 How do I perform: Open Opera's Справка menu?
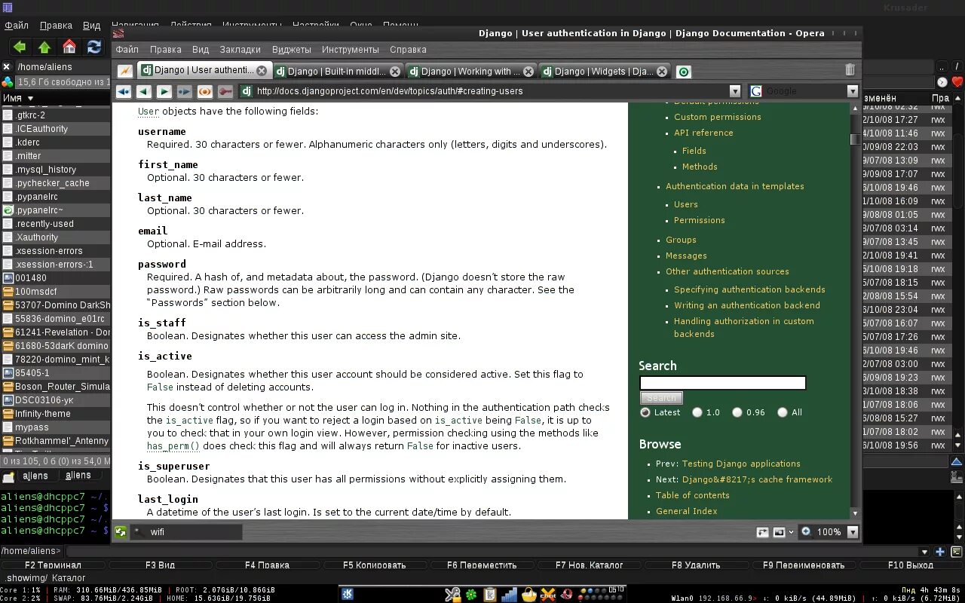[408, 50]
